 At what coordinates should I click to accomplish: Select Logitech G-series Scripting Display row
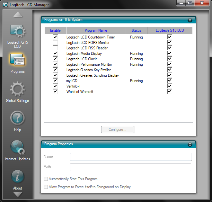(118, 75)
